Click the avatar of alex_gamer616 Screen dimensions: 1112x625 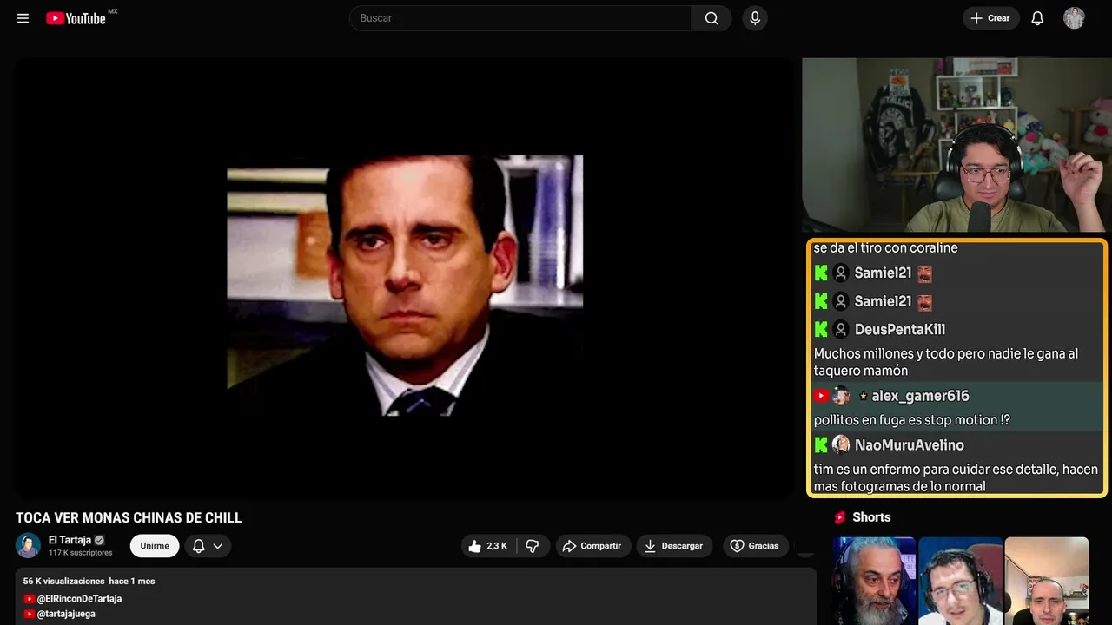(x=841, y=396)
